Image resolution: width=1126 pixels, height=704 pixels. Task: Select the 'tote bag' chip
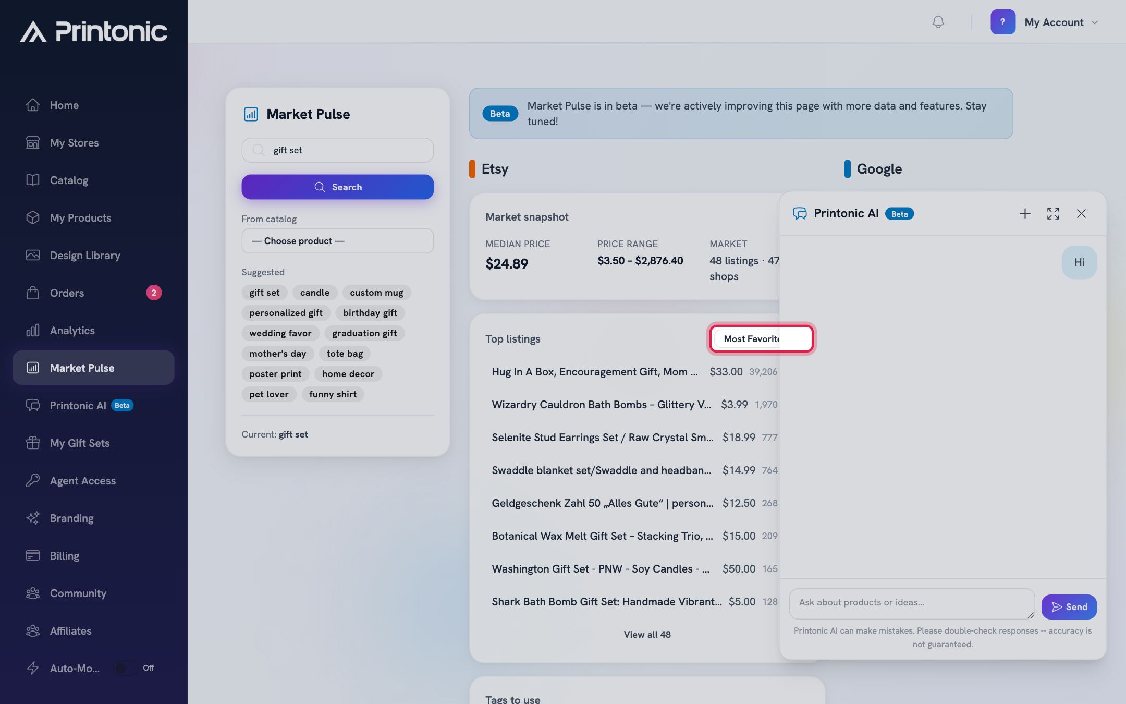345,354
